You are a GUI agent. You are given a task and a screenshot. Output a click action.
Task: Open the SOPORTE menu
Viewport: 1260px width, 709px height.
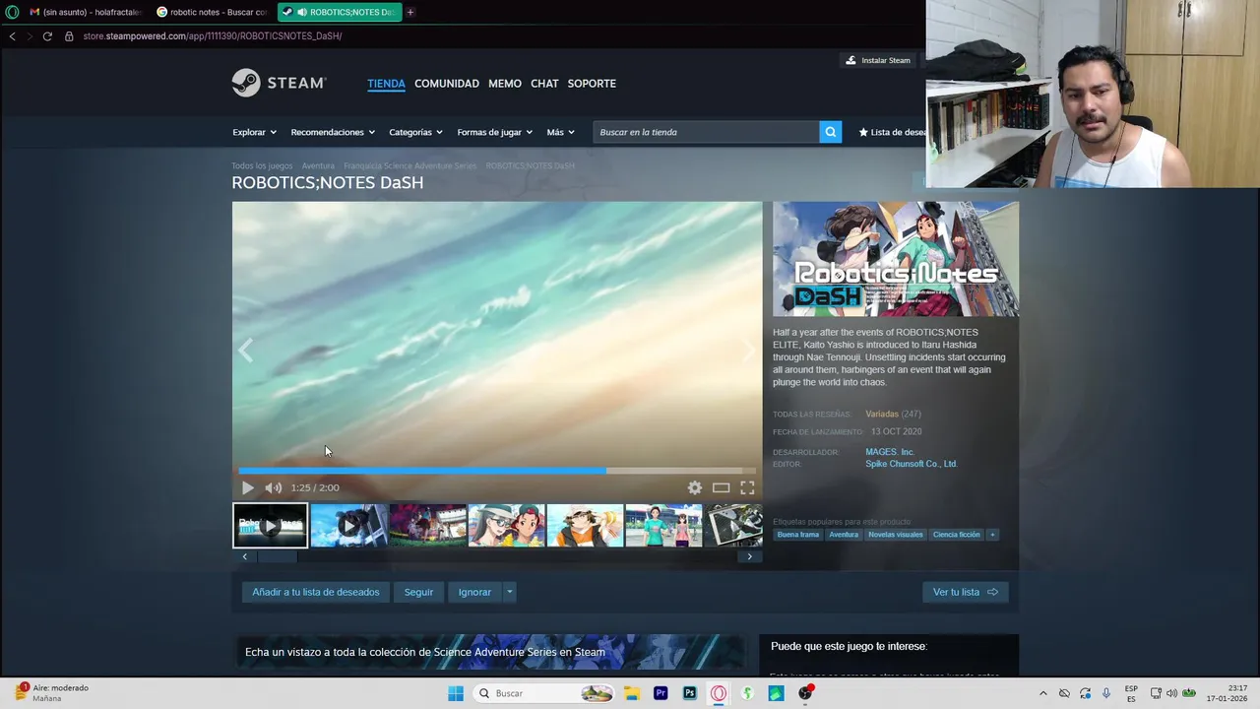click(x=592, y=84)
